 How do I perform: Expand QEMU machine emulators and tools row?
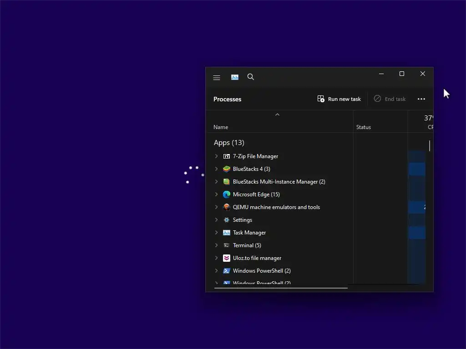tap(216, 207)
